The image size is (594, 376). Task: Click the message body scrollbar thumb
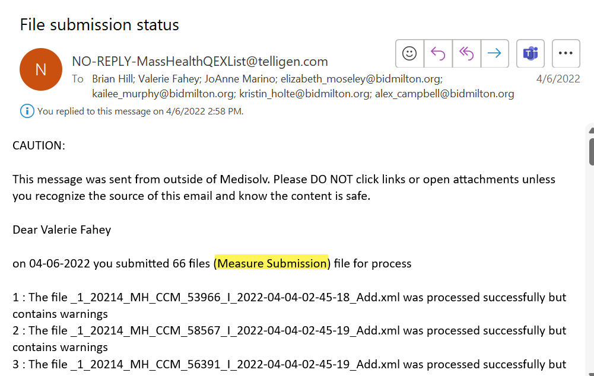tap(592, 151)
